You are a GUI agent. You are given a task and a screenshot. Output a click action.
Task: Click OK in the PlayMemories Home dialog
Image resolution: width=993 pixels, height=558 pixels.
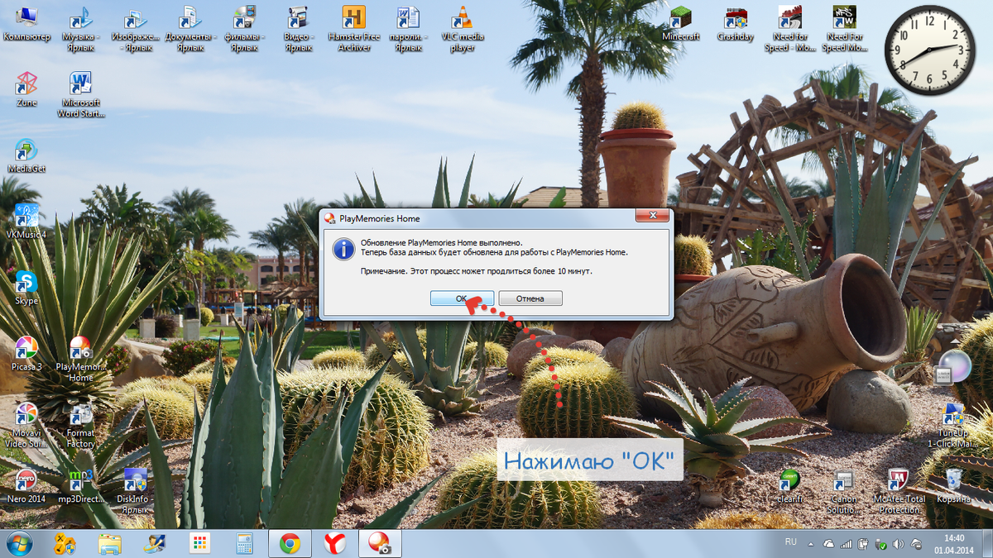coord(462,298)
